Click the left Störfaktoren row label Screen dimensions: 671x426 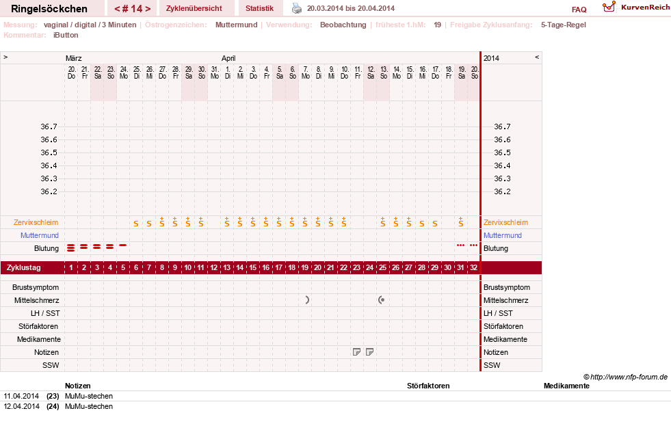tap(38, 326)
